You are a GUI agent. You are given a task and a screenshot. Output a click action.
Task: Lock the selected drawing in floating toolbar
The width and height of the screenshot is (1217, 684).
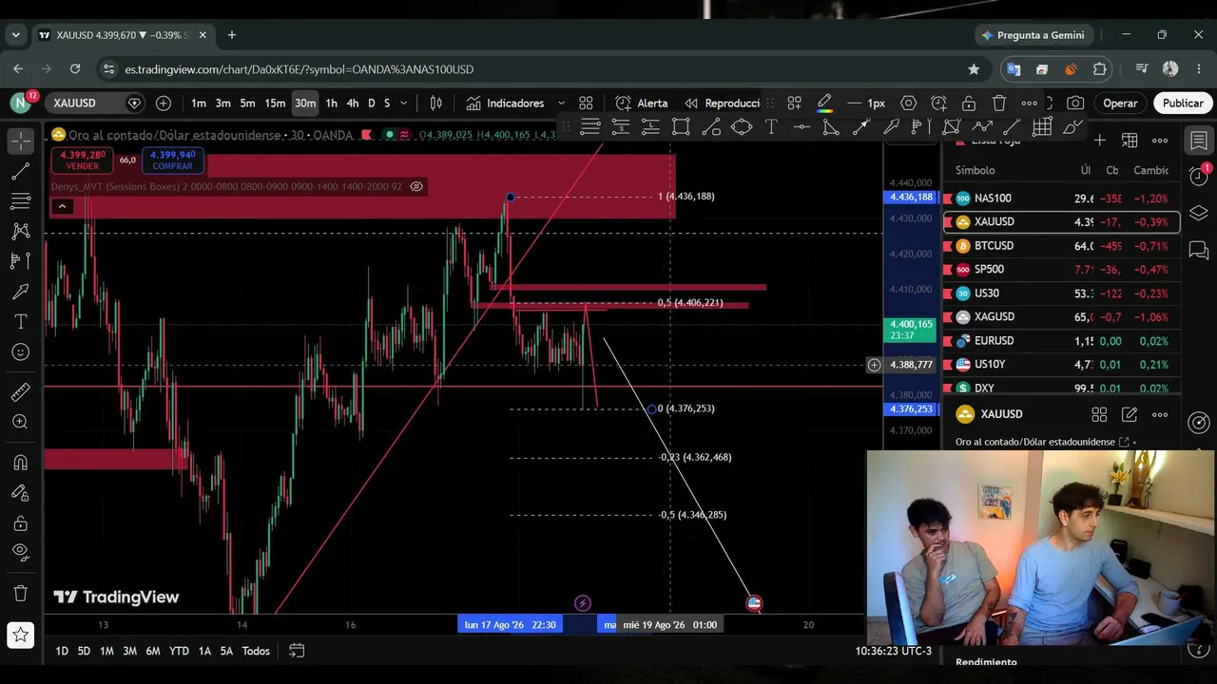[x=969, y=103]
